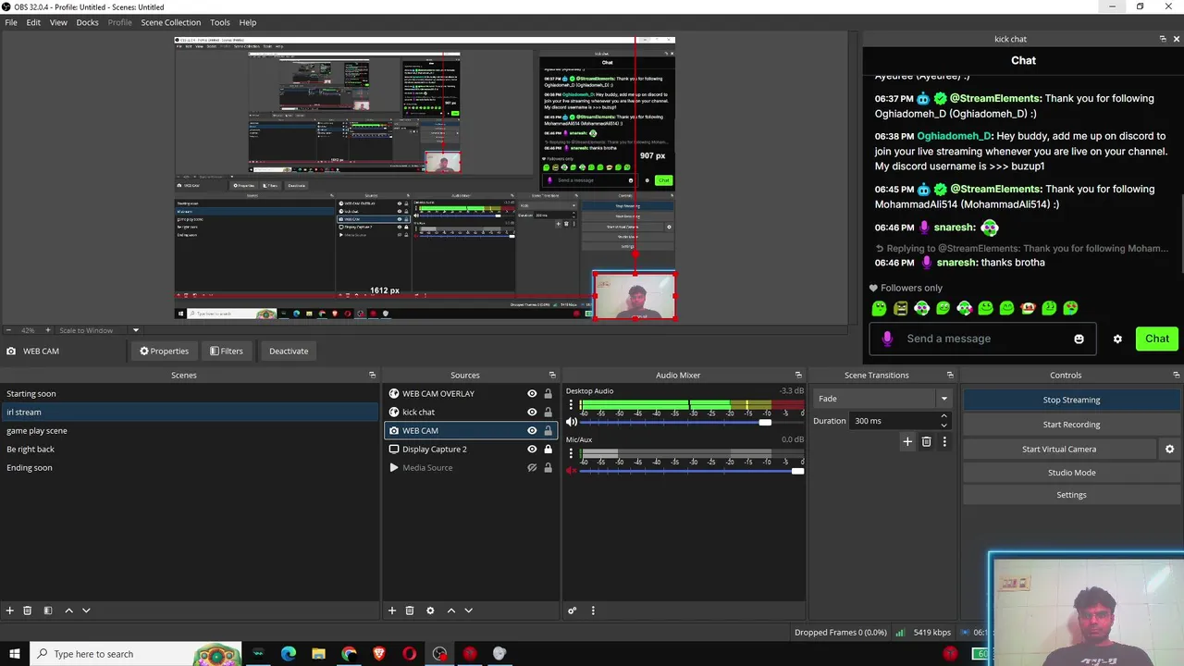Add a scene transition with the plus icon

click(907, 442)
